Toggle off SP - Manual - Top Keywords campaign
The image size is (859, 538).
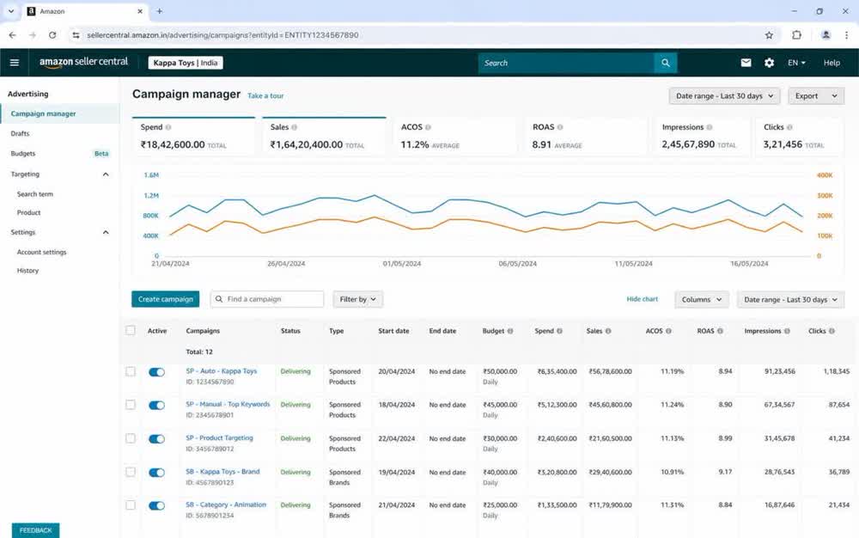click(x=156, y=406)
